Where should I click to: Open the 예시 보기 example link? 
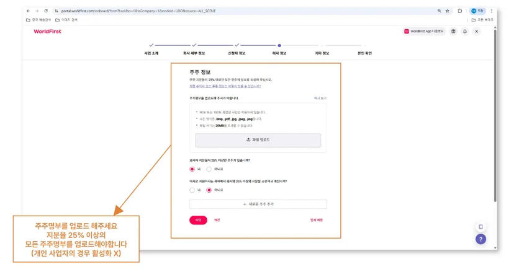(320, 98)
